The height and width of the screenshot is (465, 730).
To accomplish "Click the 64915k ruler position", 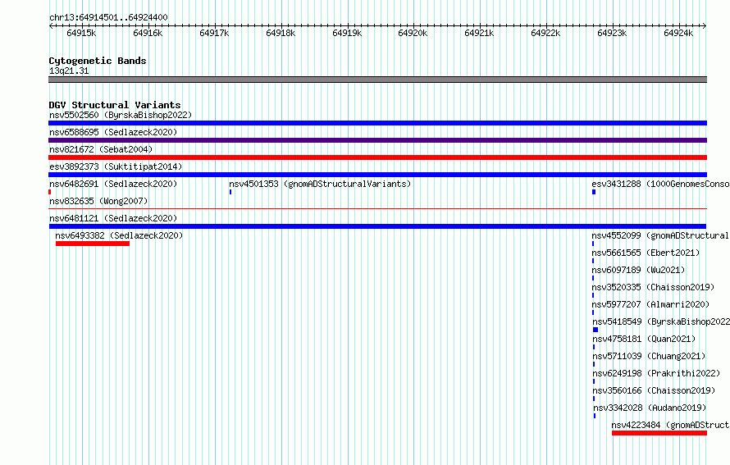I will point(81,33).
